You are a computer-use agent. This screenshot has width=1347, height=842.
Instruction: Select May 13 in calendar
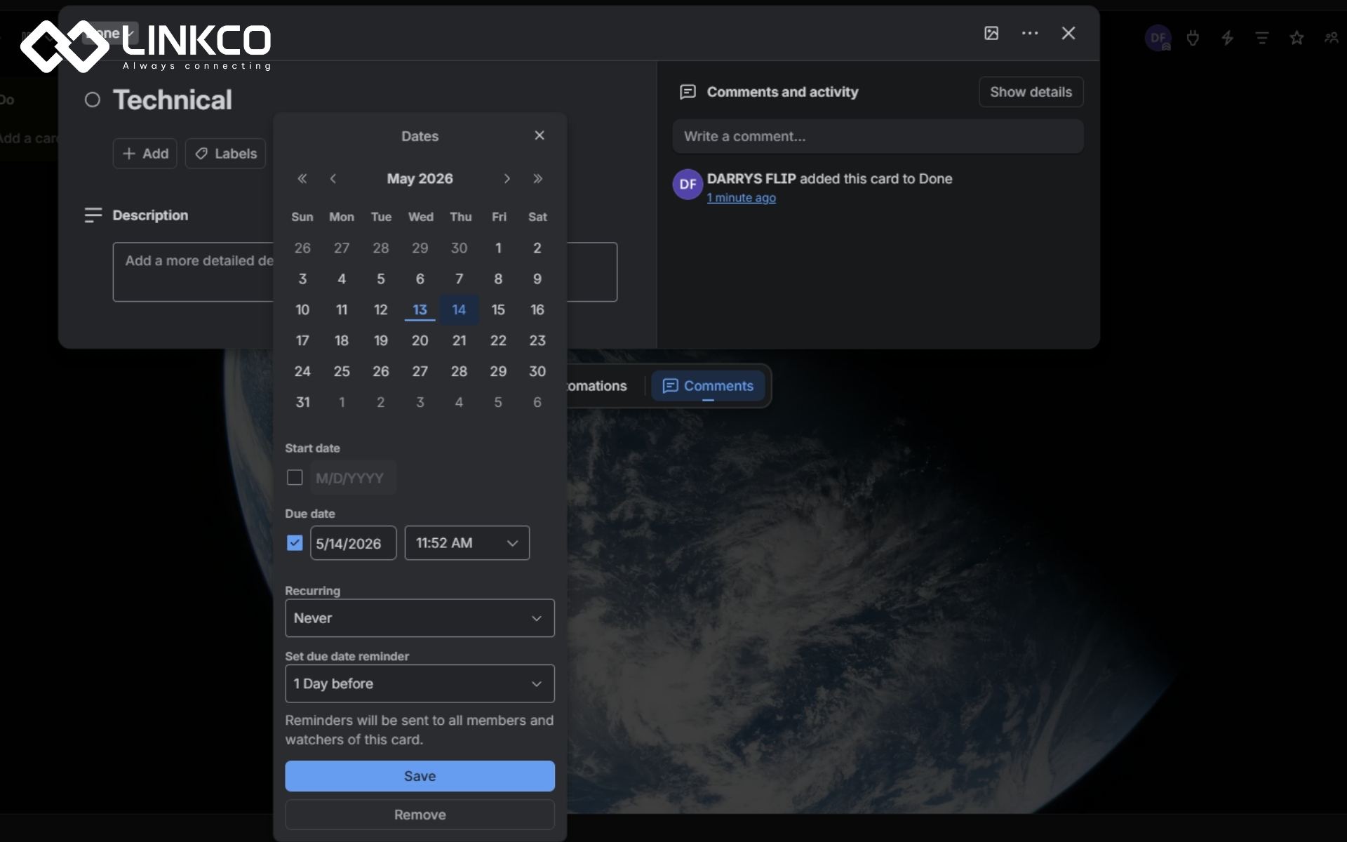coord(420,309)
